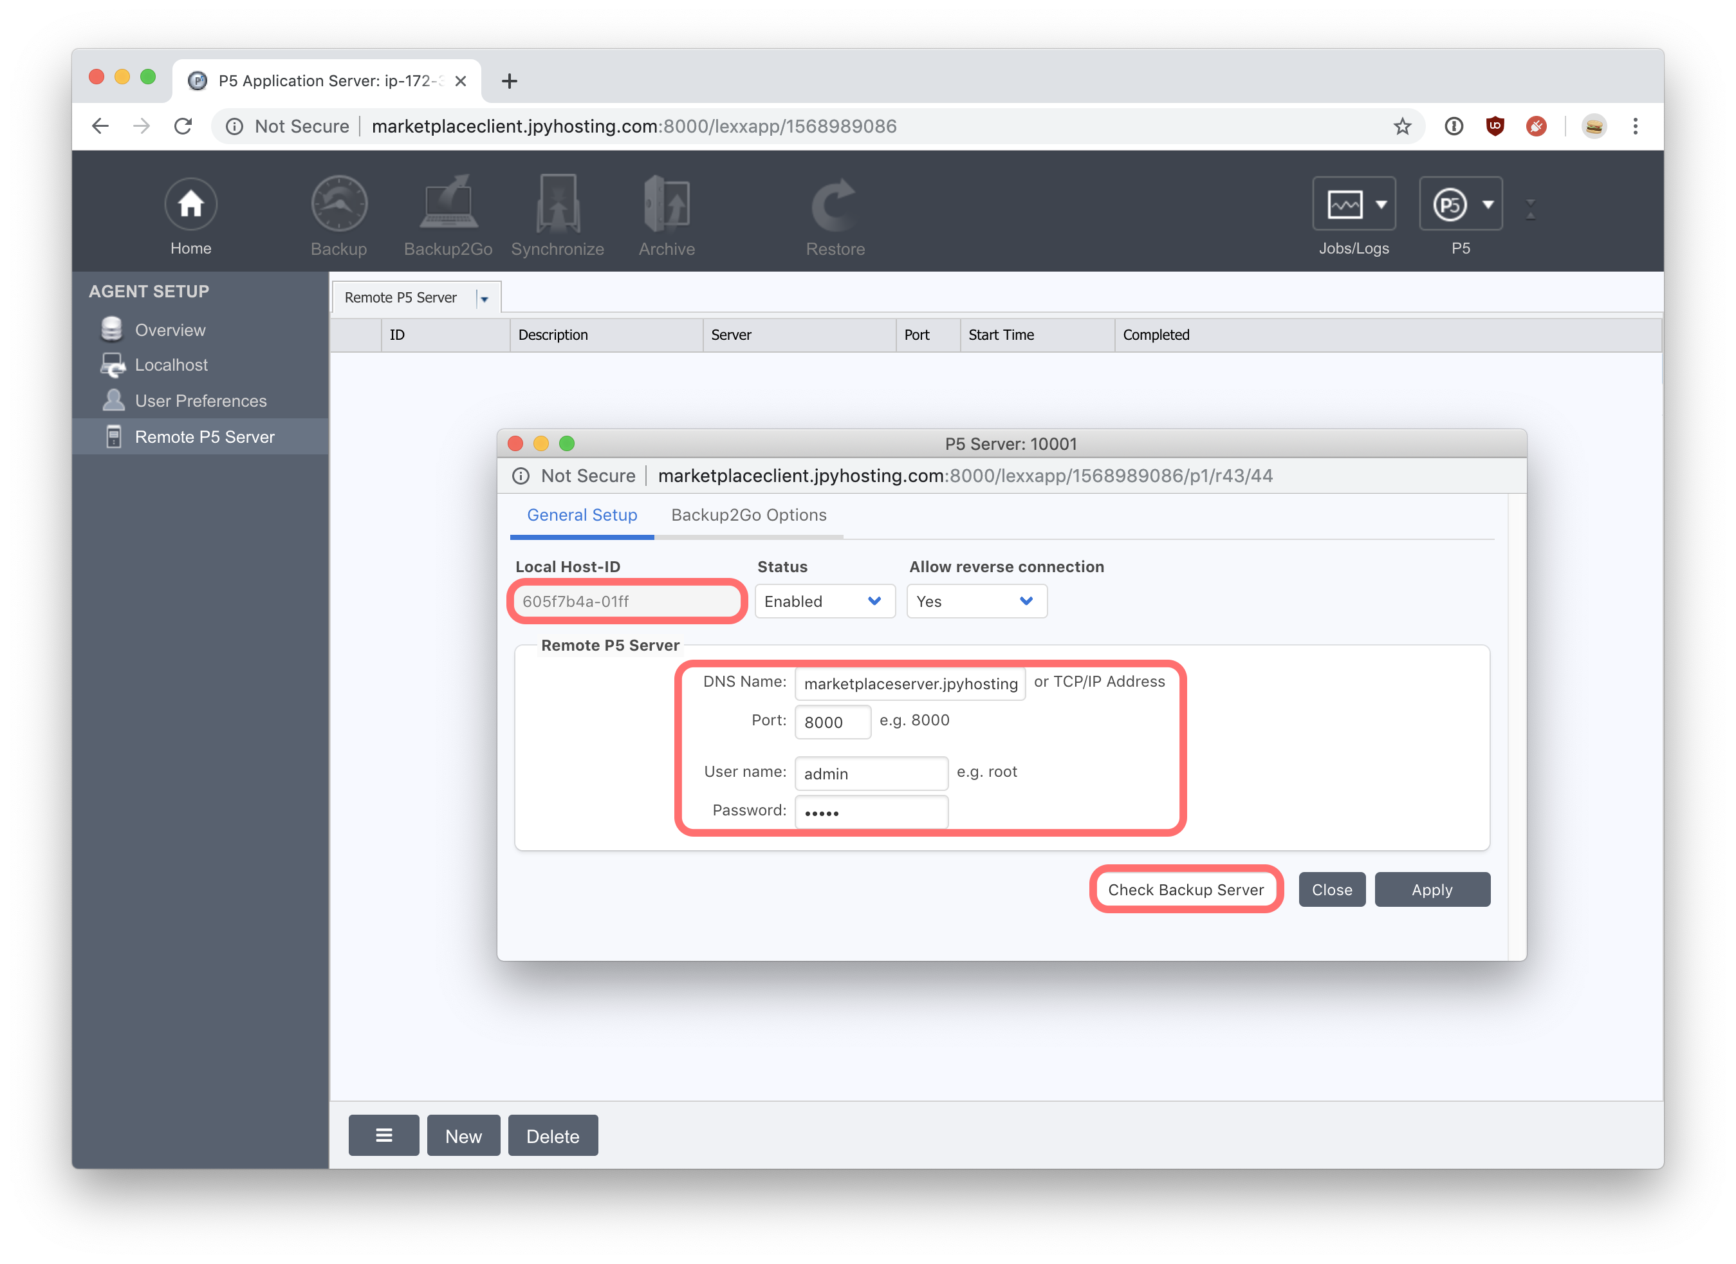Click the P5 logo menu icon
This screenshot has width=1736, height=1264.
click(1450, 205)
